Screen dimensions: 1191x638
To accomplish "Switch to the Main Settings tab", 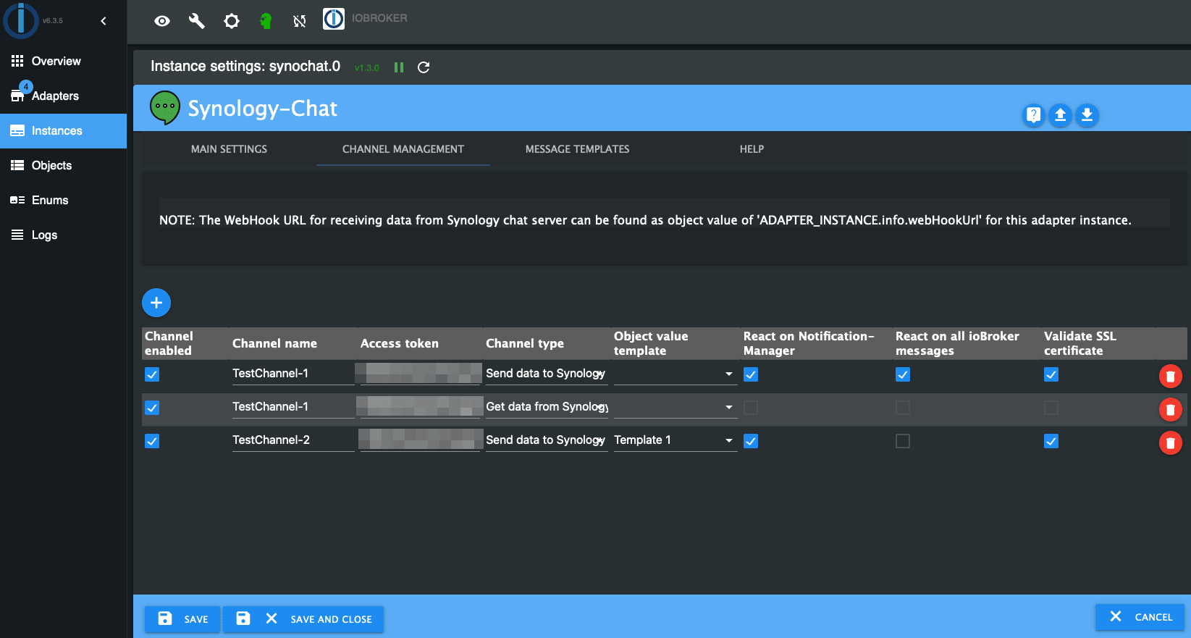I will [229, 149].
